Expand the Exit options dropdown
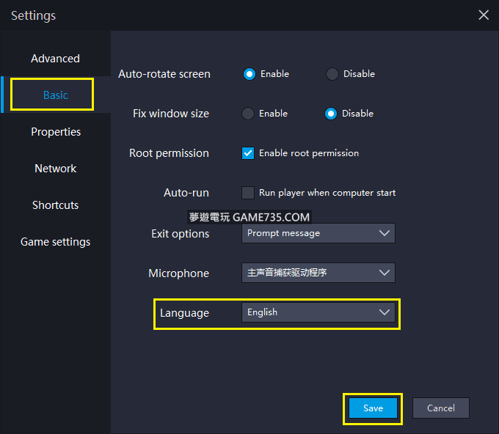This screenshot has width=499, height=434. click(318, 233)
